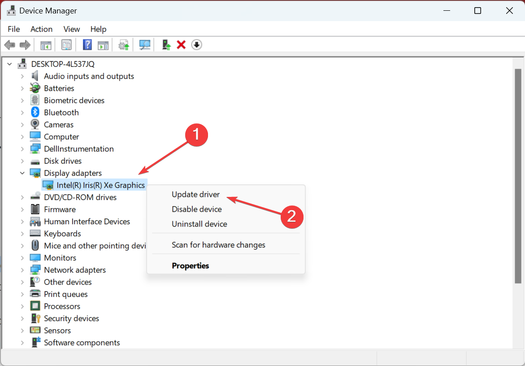Viewport: 525px width, 366px height.
Task: Select the Computer category label
Action: [61, 137]
